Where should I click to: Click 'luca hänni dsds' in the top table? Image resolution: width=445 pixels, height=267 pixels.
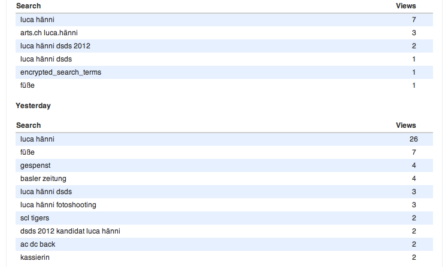pyautogui.click(x=46, y=59)
